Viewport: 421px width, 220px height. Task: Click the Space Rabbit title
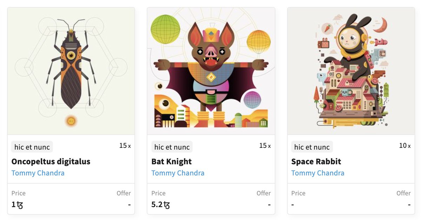coord(316,161)
